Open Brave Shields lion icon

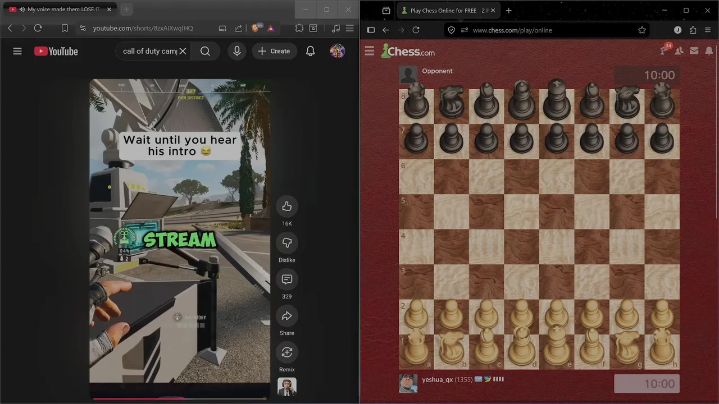click(256, 28)
